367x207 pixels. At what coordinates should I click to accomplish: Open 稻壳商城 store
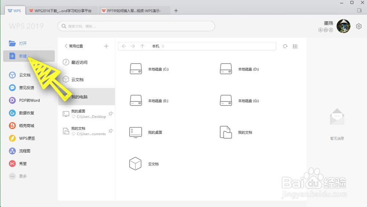22,126
